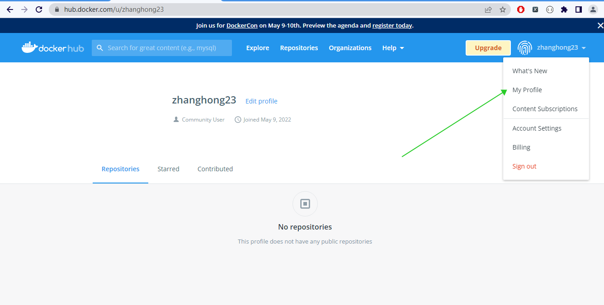Open the Explore page
Image resolution: width=604 pixels, height=305 pixels.
point(258,48)
